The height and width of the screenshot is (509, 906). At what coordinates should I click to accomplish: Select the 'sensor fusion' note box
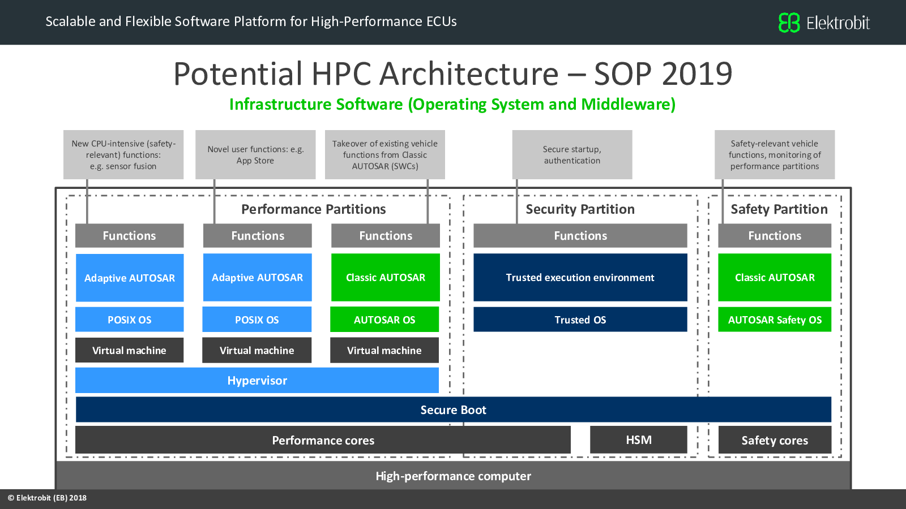pyautogui.click(x=123, y=155)
